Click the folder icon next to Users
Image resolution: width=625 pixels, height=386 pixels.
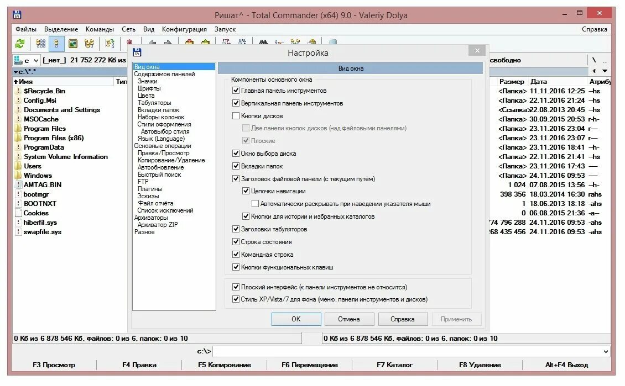click(x=18, y=166)
